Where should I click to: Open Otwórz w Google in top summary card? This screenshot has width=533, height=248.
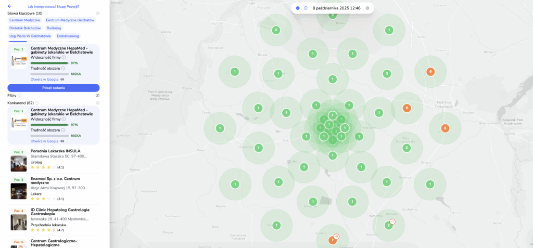(x=45, y=79)
